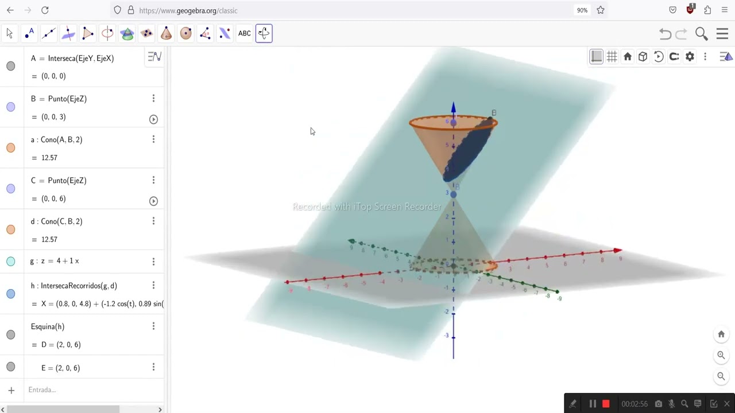
Task: Select the Move arrow tool
Action: (10, 33)
